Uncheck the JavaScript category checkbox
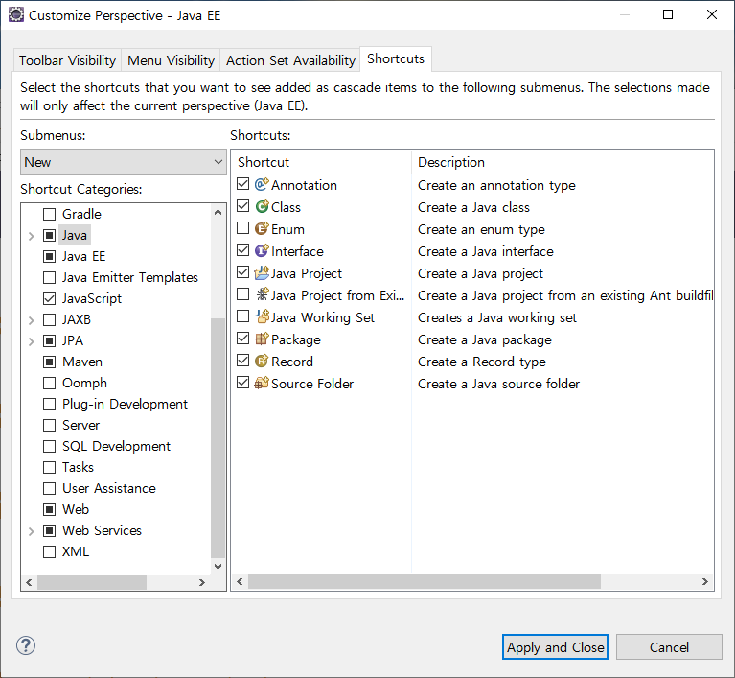735x678 pixels. 49,299
